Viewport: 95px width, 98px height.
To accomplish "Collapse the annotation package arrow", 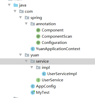I will [x=26, y=24].
